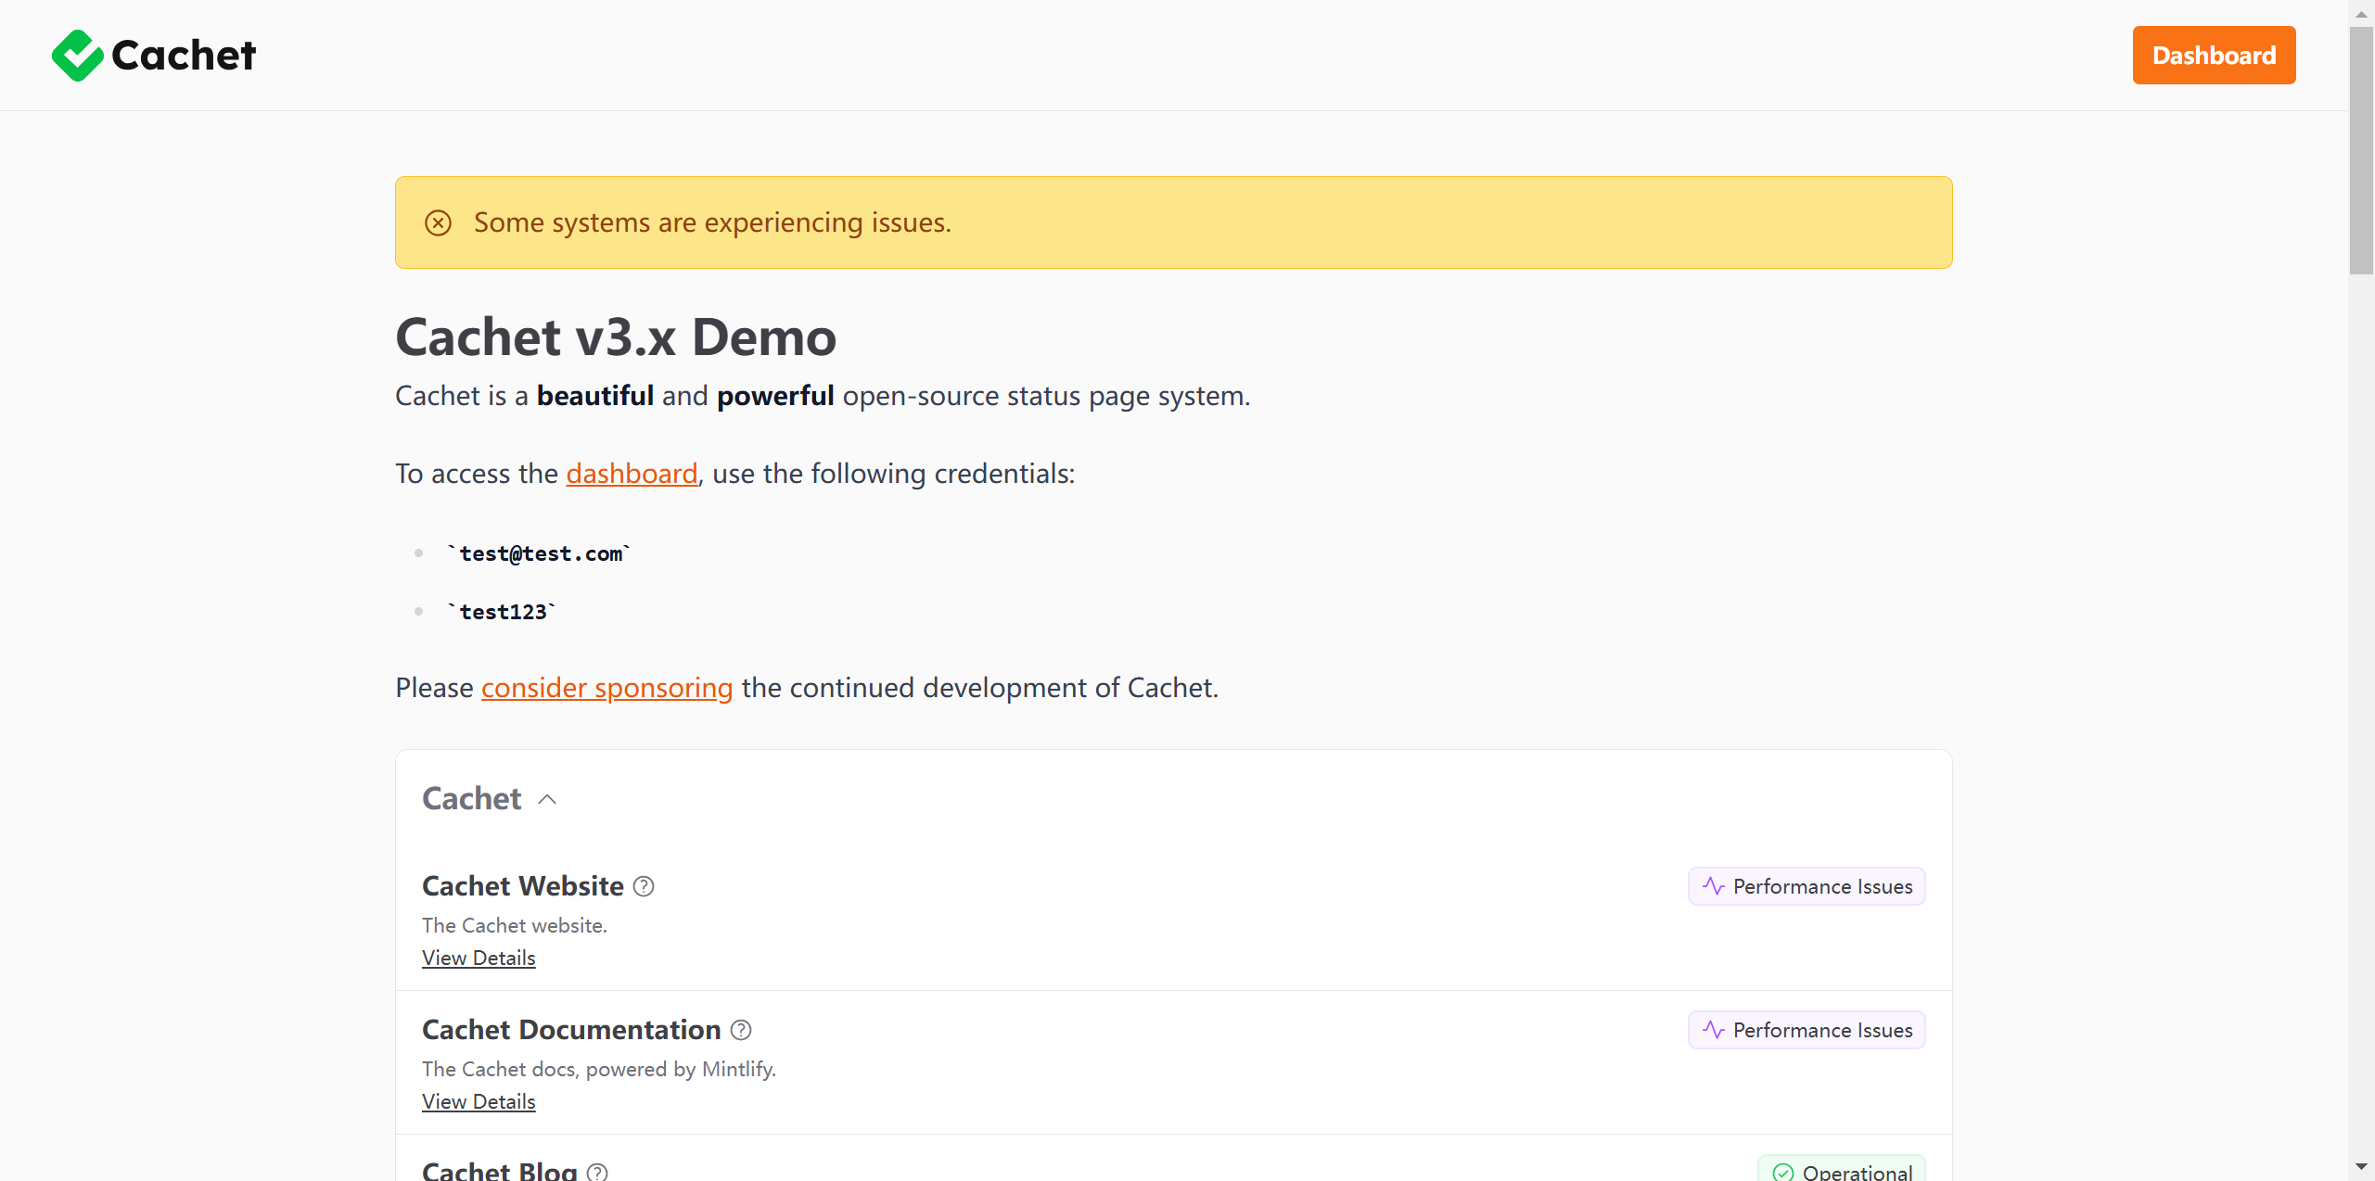2375x1181 pixels.
Task: Follow the dashboard hyperlink in credentials text
Action: (632, 474)
